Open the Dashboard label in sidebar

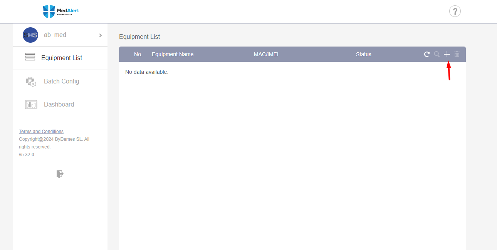pyautogui.click(x=59, y=104)
